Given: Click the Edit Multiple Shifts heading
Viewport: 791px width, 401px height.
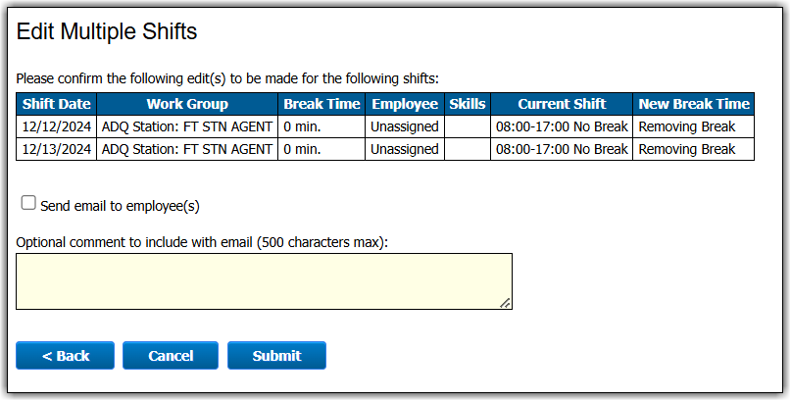Looking at the screenshot, I should click(x=107, y=32).
